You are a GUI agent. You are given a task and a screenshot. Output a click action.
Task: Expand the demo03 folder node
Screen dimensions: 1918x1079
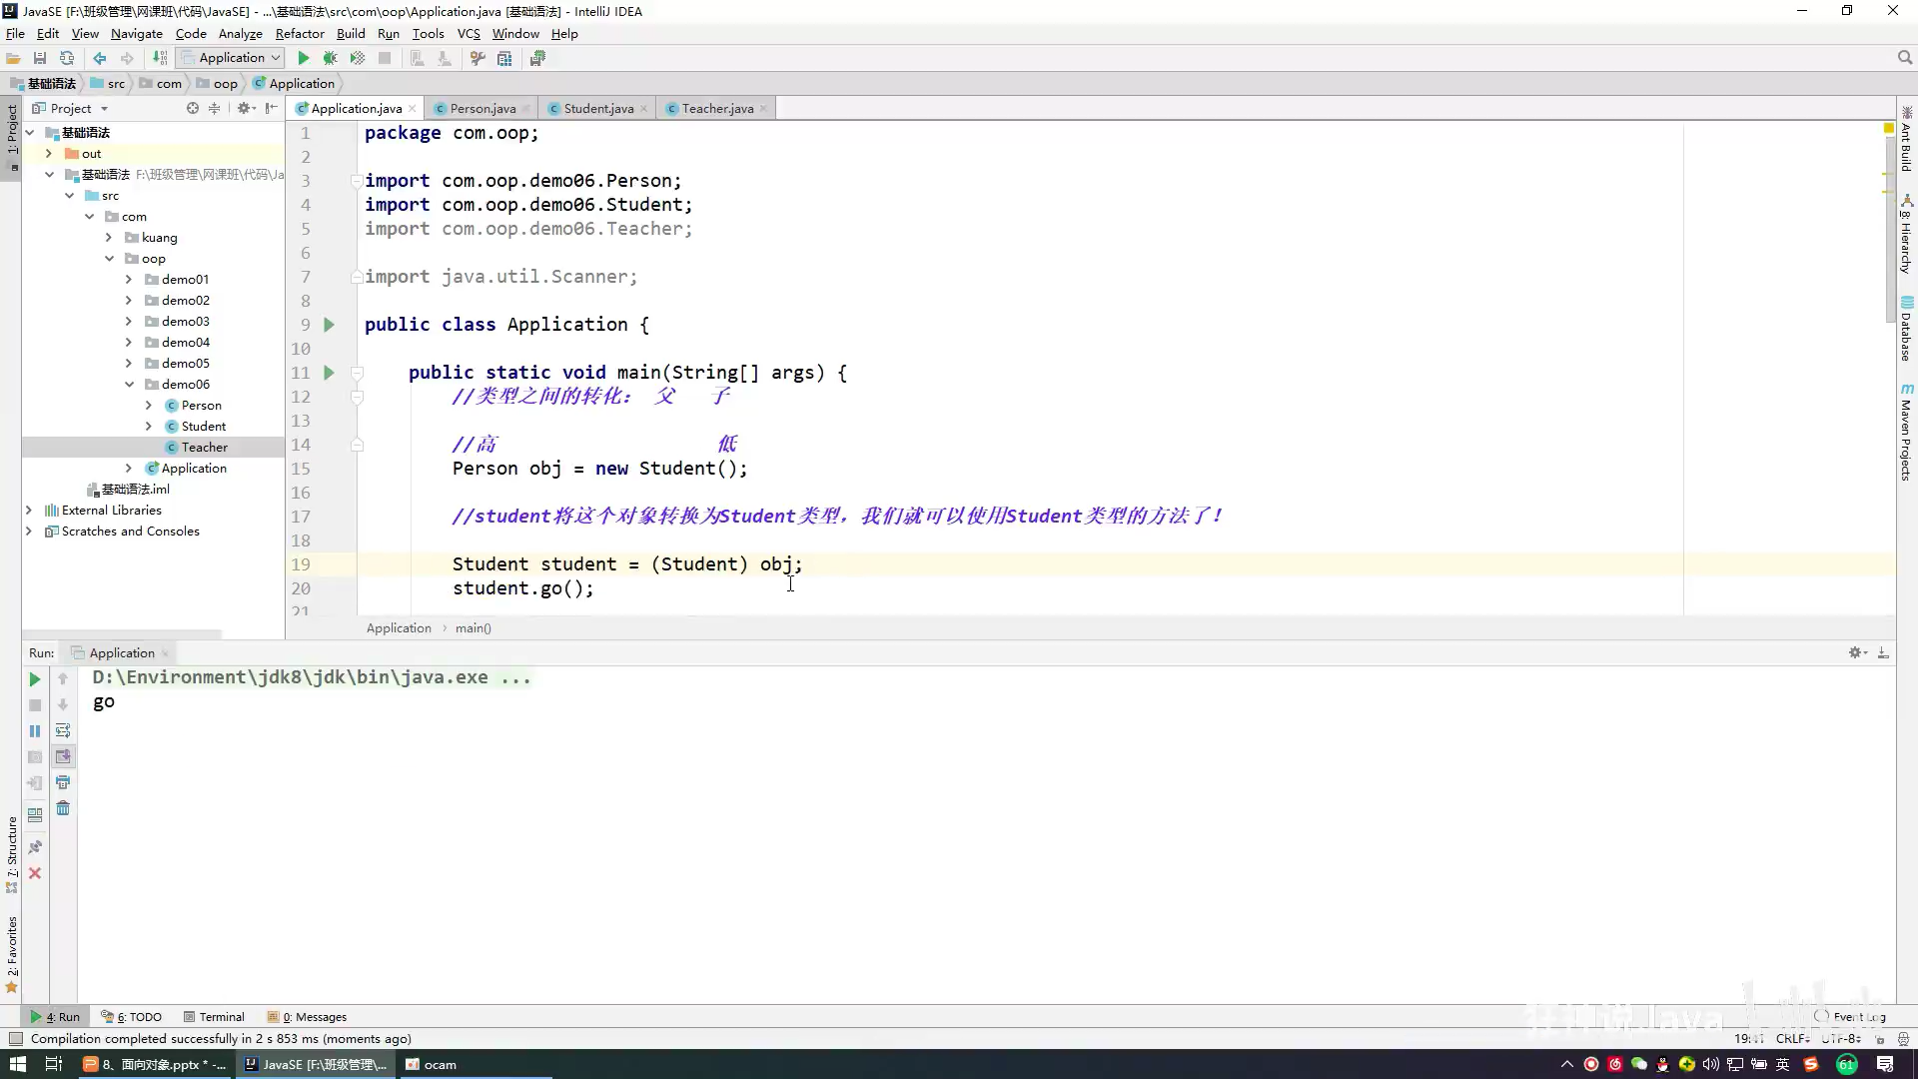pos(129,322)
